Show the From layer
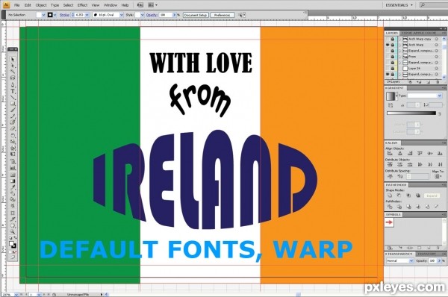448x297 pixels. tap(388, 57)
